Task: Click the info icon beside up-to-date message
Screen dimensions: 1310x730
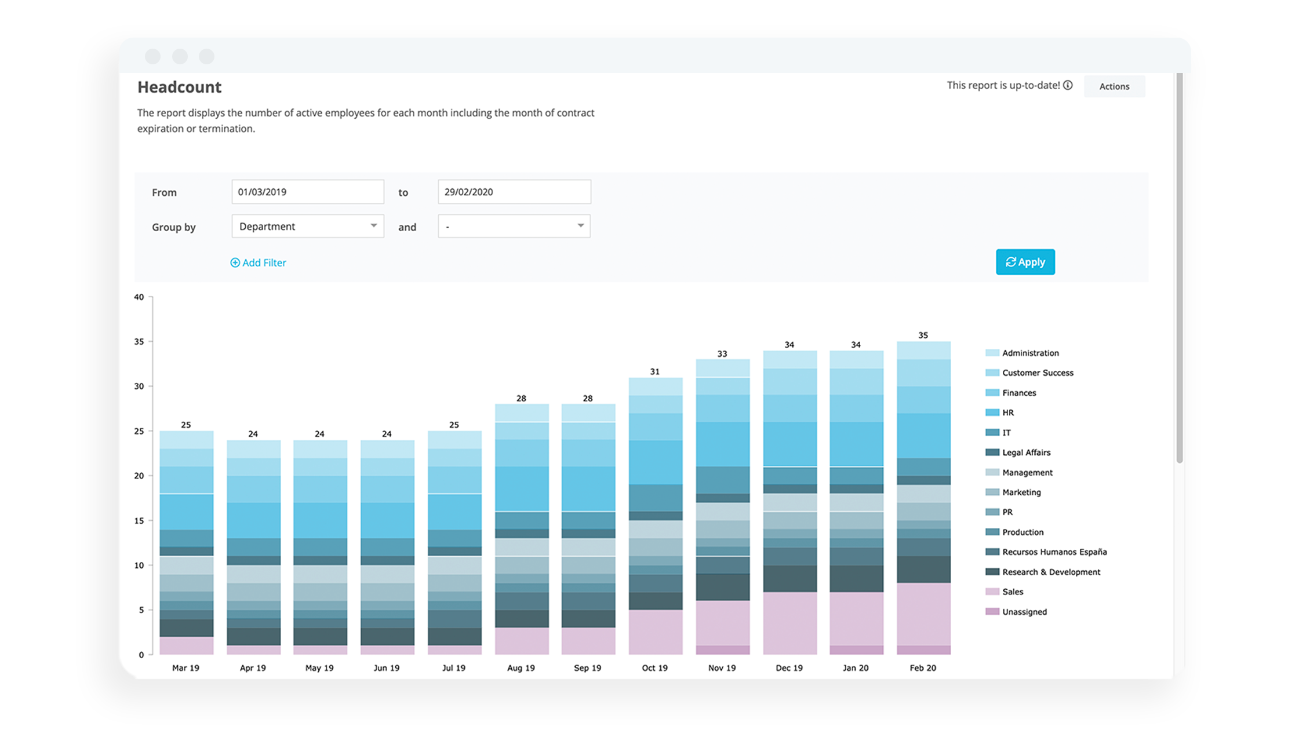Action: pos(1068,85)
